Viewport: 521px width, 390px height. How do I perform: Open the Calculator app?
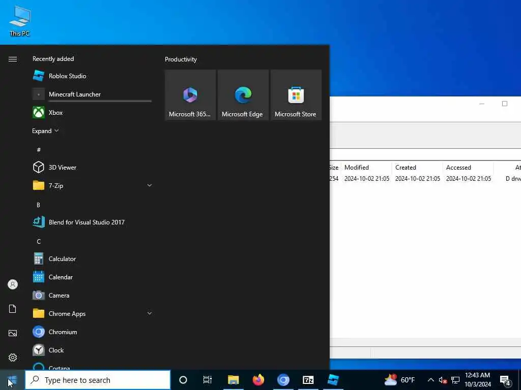pos(92,258)
